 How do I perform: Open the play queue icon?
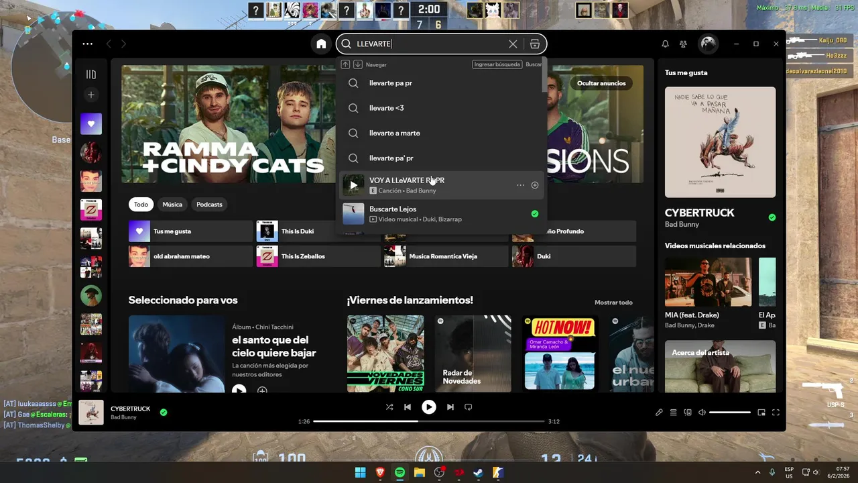click(x=673, y=413)
